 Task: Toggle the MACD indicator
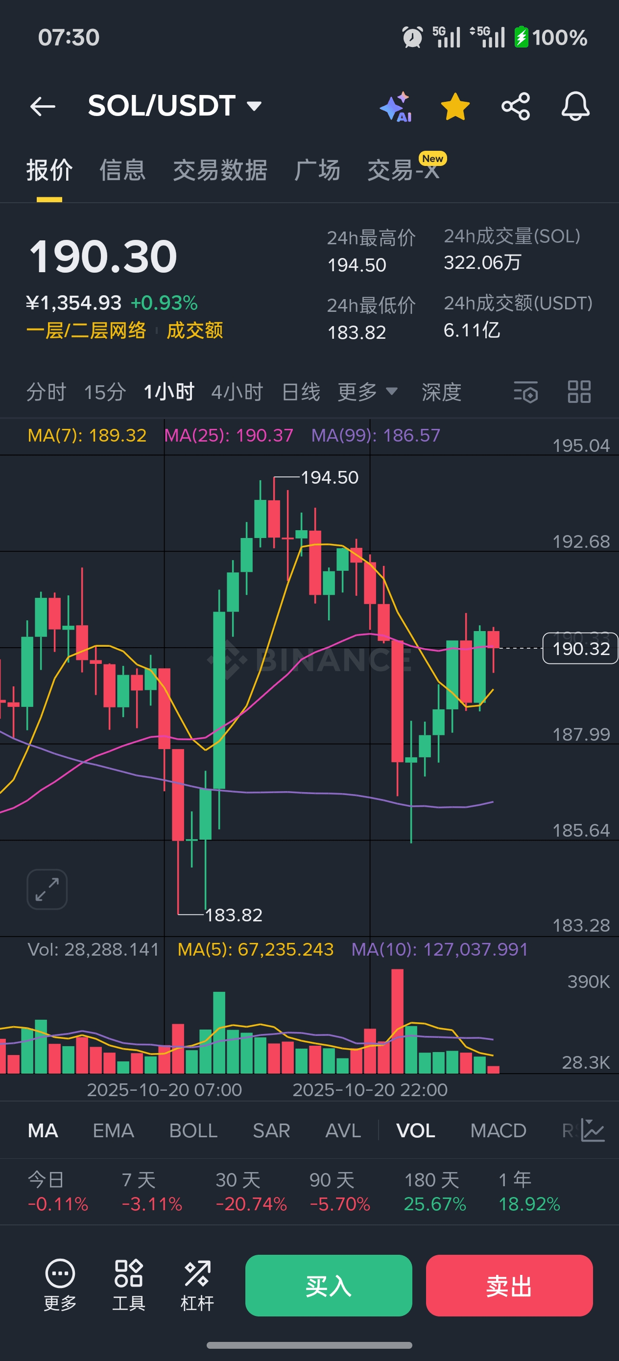click(x=498, y=1130)
